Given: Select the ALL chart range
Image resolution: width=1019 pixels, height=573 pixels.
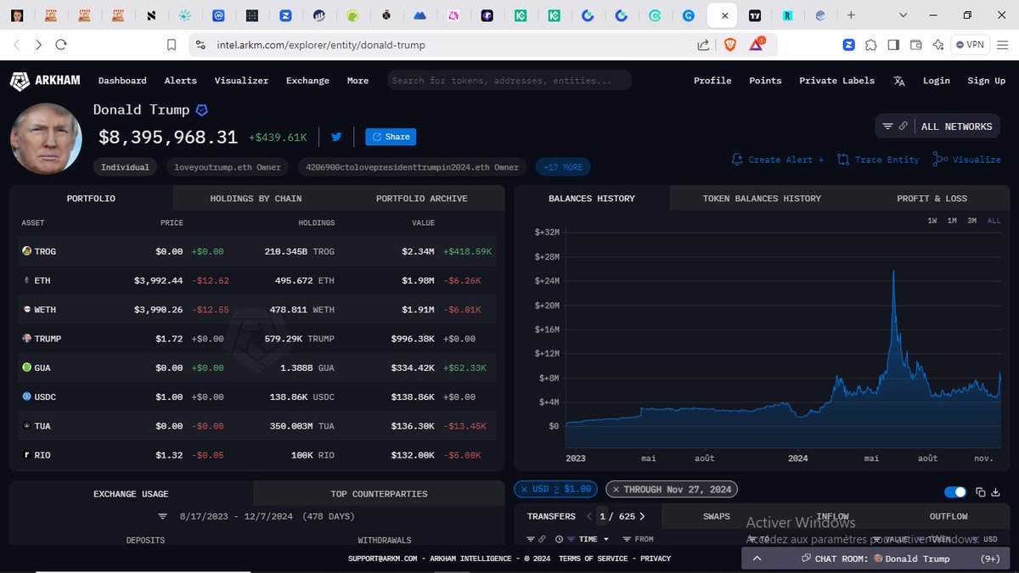Looking at the screenshot, I should tap(994, 221).
